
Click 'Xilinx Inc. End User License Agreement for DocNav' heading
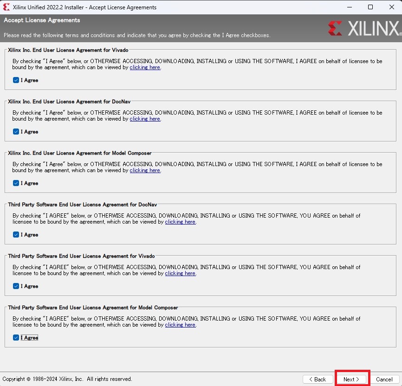tap(69, 102)
